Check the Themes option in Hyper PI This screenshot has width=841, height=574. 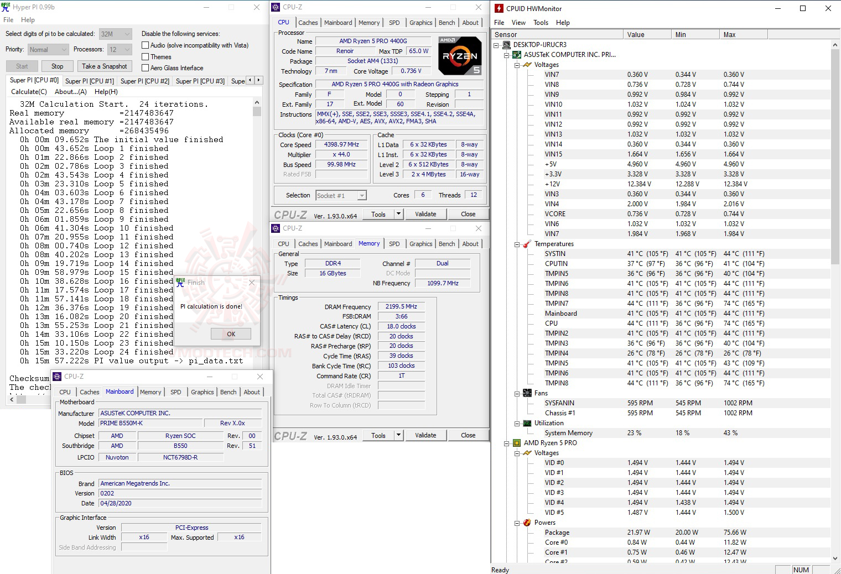(x=146, y=56)
